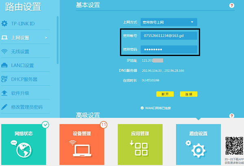
Task: Click the DNS value 202.96.134.33
Action: coord(152,71)
